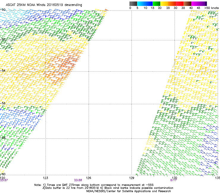Select the brown 35-40 knots legend swatch
Image resolution: width=220 pixels, height=193 pixels.
(x=187, y=4)
